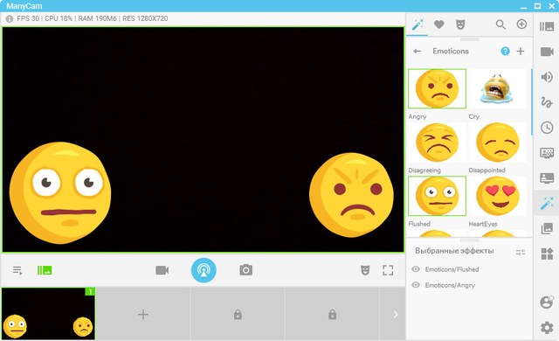Open the user account sidebar icon
The width and height of the screenshot is (559, 341).
(547, 303)
